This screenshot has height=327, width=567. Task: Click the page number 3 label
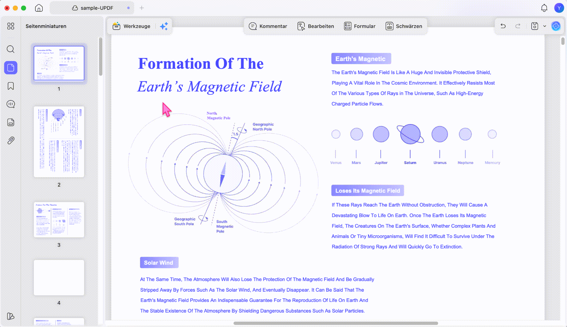click(x=59, y=245)
